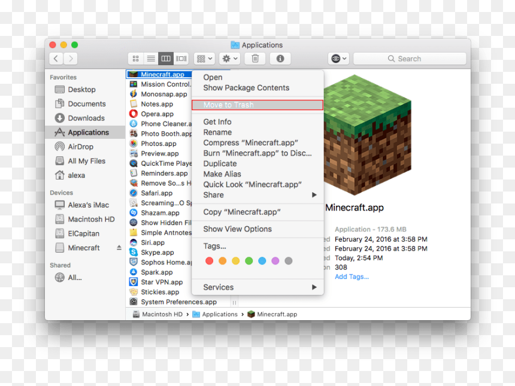Click the trash toolbar icon
This screenshot has height=386, width=515.
255,59
